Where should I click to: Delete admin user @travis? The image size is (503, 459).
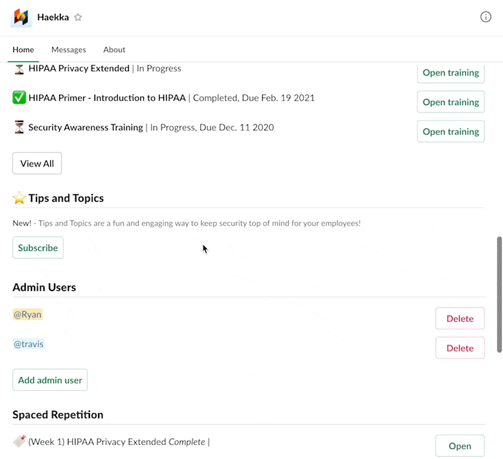pyautogui.click(x=460, y=348)
